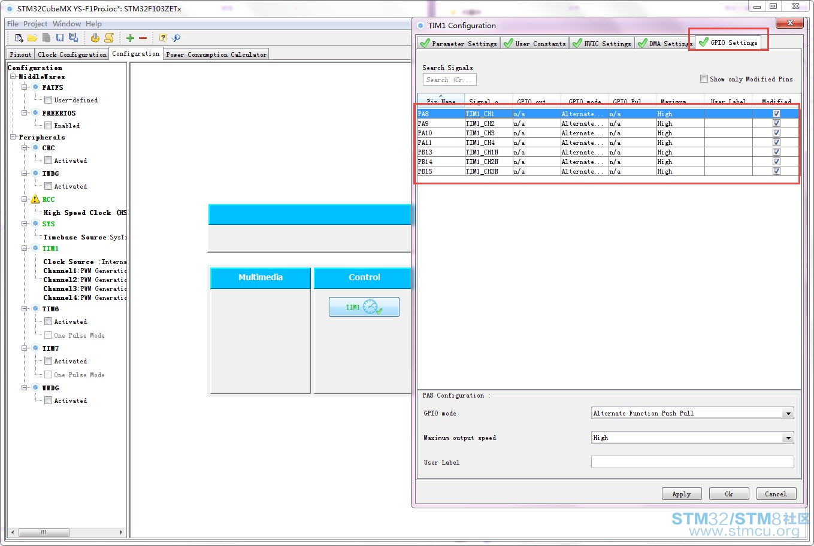Open the NVIC Settings tab
Screen dimensions: 814x546
click(602, 43)
